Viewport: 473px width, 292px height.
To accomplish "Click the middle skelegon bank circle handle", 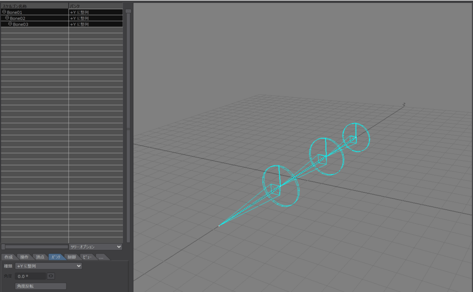I will 327,157.
